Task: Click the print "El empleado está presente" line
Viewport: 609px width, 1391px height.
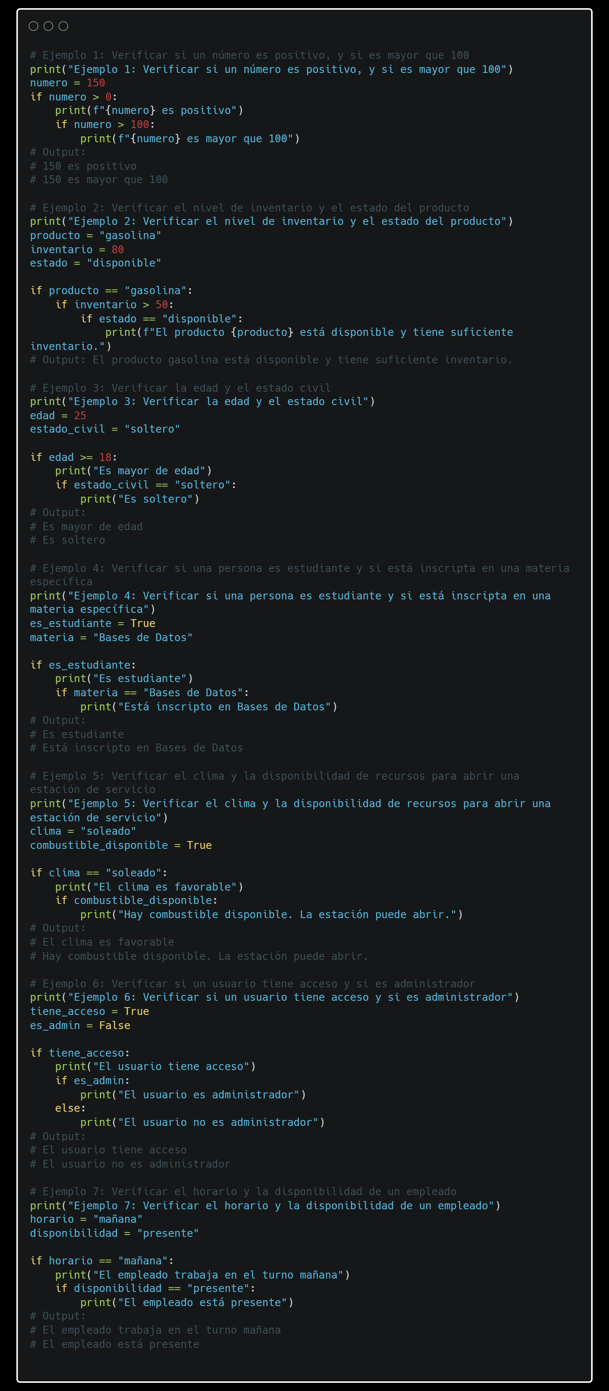Action: [x=187, y=1302]
